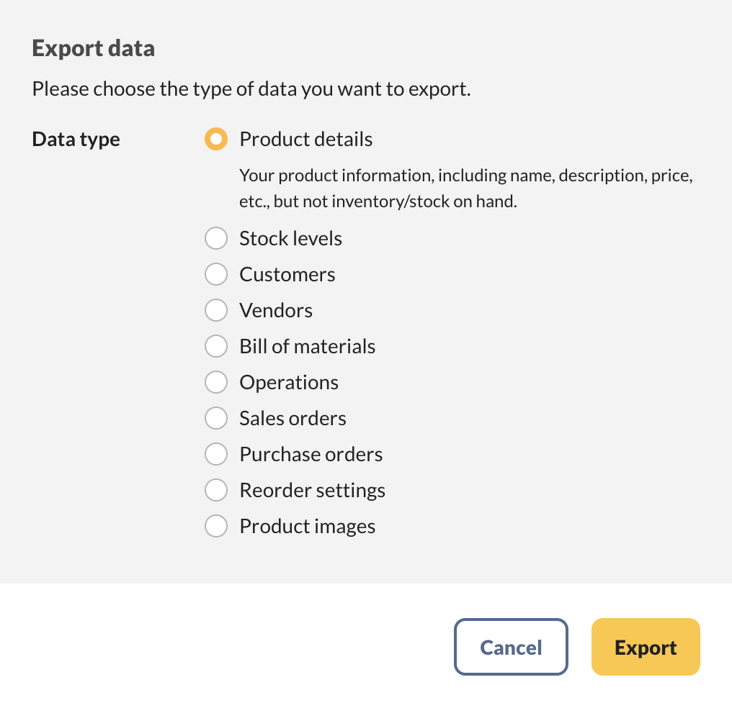732x708 pixels.
Task: Click the Export button
Action: (x=646, y=647)
